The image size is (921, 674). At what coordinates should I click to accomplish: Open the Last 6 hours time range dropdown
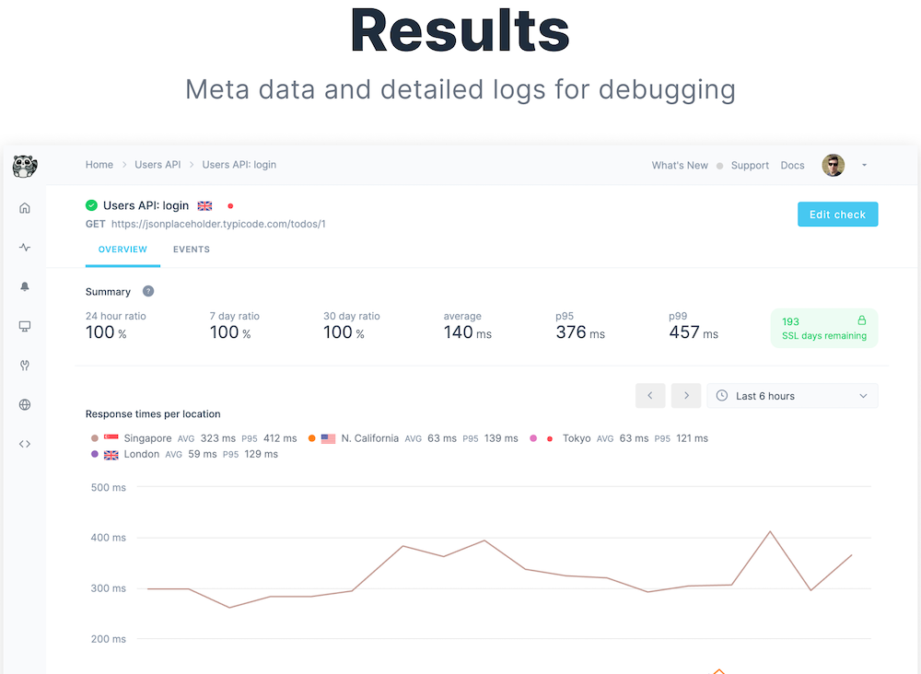792,396
